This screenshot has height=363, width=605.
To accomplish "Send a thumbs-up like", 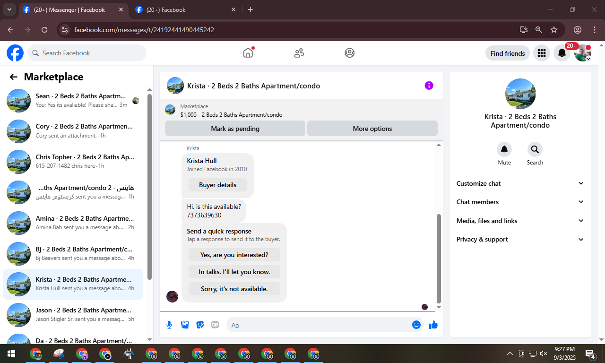I will coord(433,325).
